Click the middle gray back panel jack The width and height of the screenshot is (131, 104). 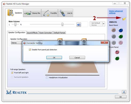114,36
